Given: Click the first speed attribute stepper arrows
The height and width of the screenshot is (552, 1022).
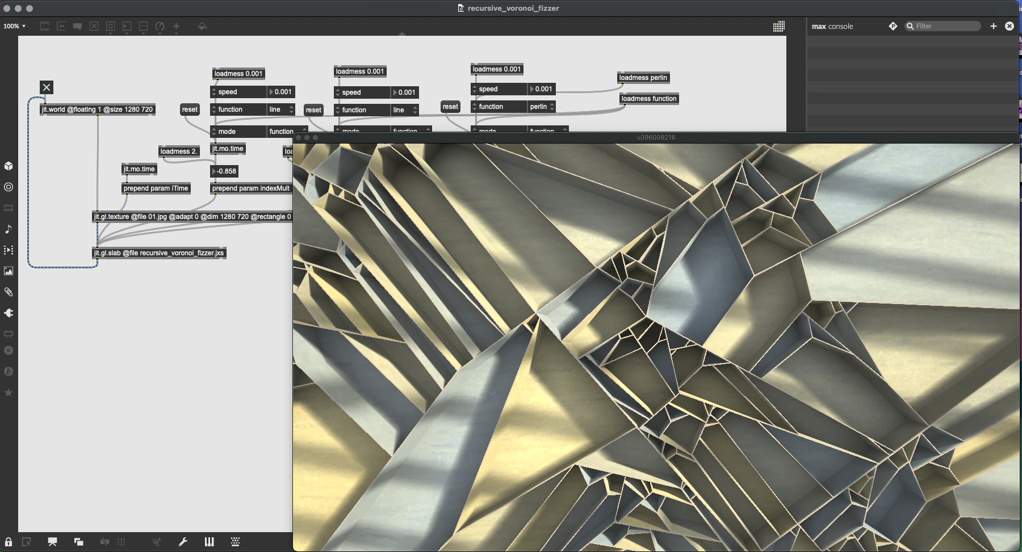Looking at the screenshot, I should (x=213, y=92).
